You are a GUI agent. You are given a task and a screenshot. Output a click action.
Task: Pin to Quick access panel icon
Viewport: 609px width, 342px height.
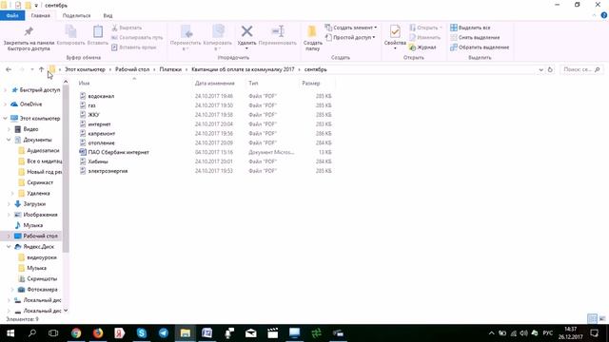(29, 31)
